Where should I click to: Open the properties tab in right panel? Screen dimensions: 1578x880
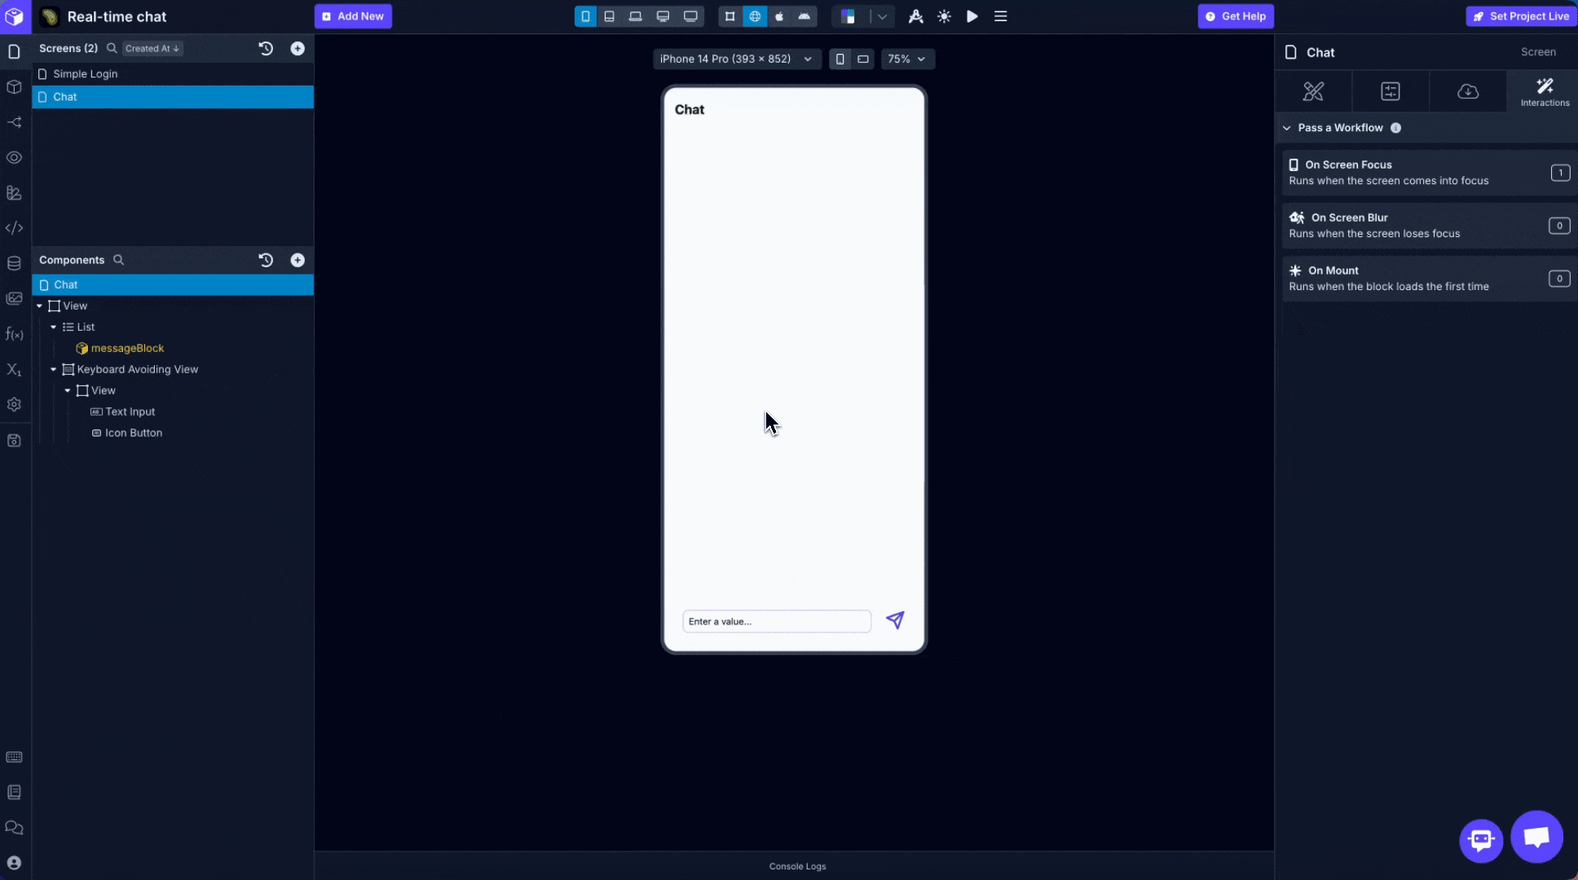(x=1391, y=91)
